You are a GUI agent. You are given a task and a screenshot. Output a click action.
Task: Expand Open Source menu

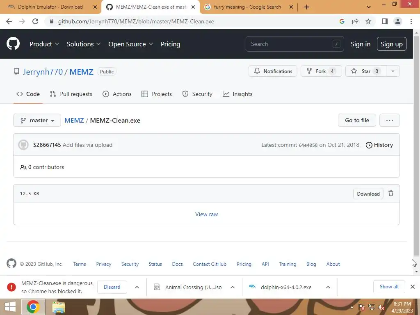coord(130,44)
